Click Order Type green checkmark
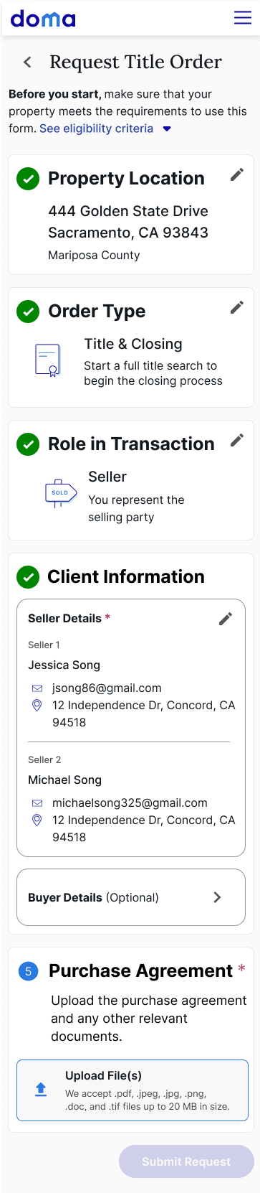Viewport: 260px width, 1193px height. [28, 312]
